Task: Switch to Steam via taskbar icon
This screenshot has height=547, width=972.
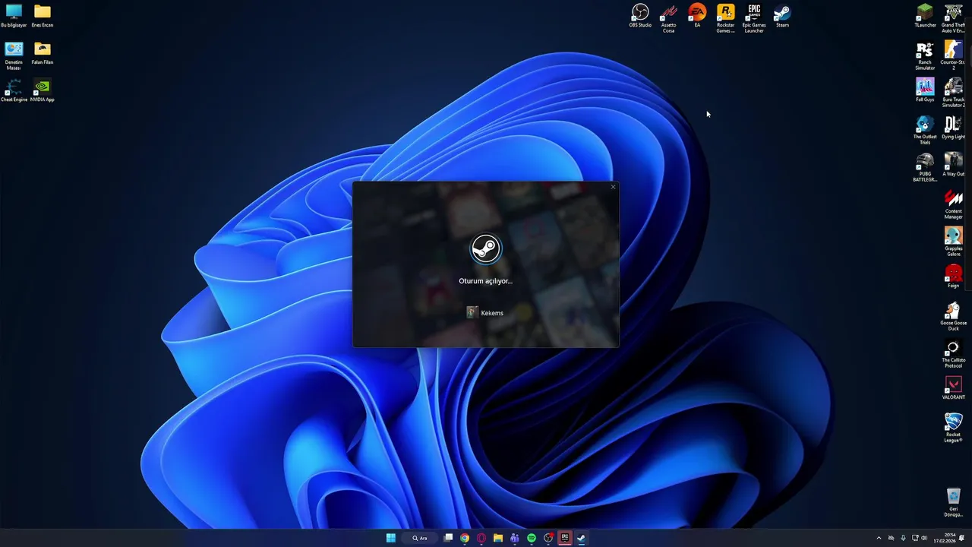Action: (x=581, y=538)
